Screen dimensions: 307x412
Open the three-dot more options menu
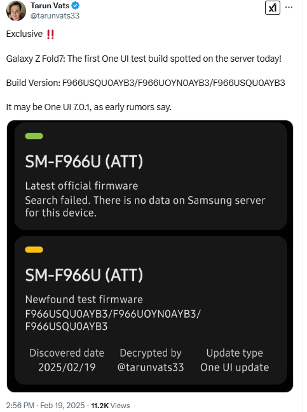pyautogui.click(x=289, y=8)
